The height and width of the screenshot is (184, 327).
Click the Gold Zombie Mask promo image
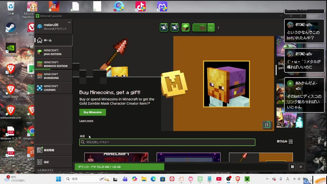click(226, 84)
